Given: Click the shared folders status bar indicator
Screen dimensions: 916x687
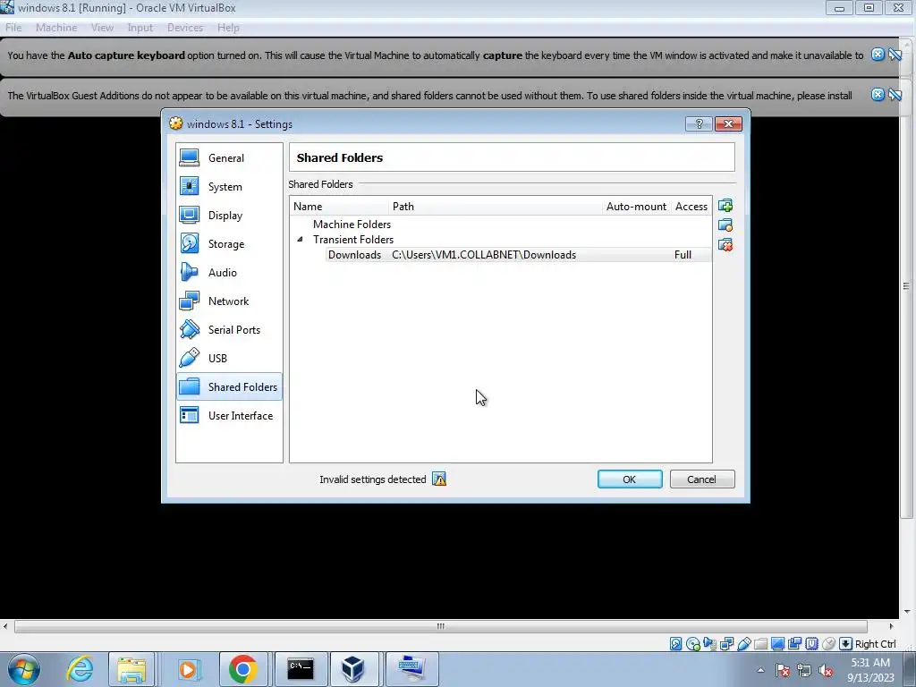Looking at the screenshot, I should click(760, 644).
